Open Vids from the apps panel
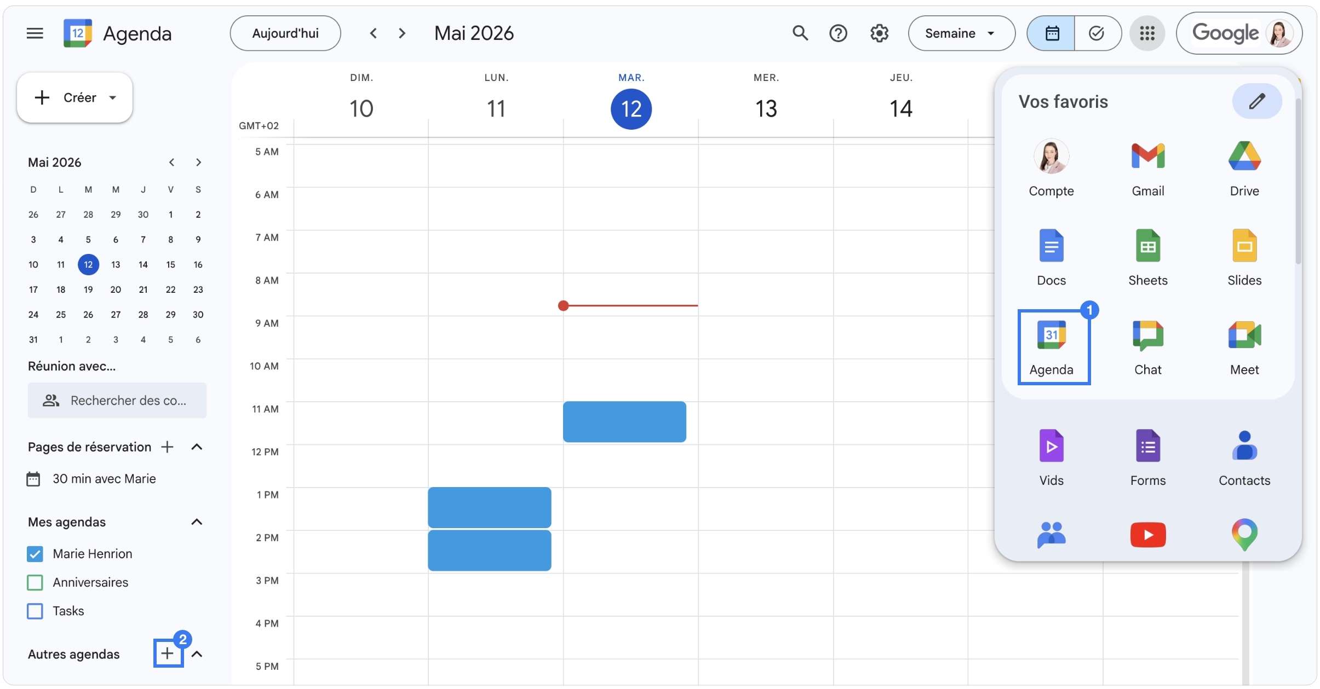This screenshot has width=1320, height=689. tap(1051, 458)
